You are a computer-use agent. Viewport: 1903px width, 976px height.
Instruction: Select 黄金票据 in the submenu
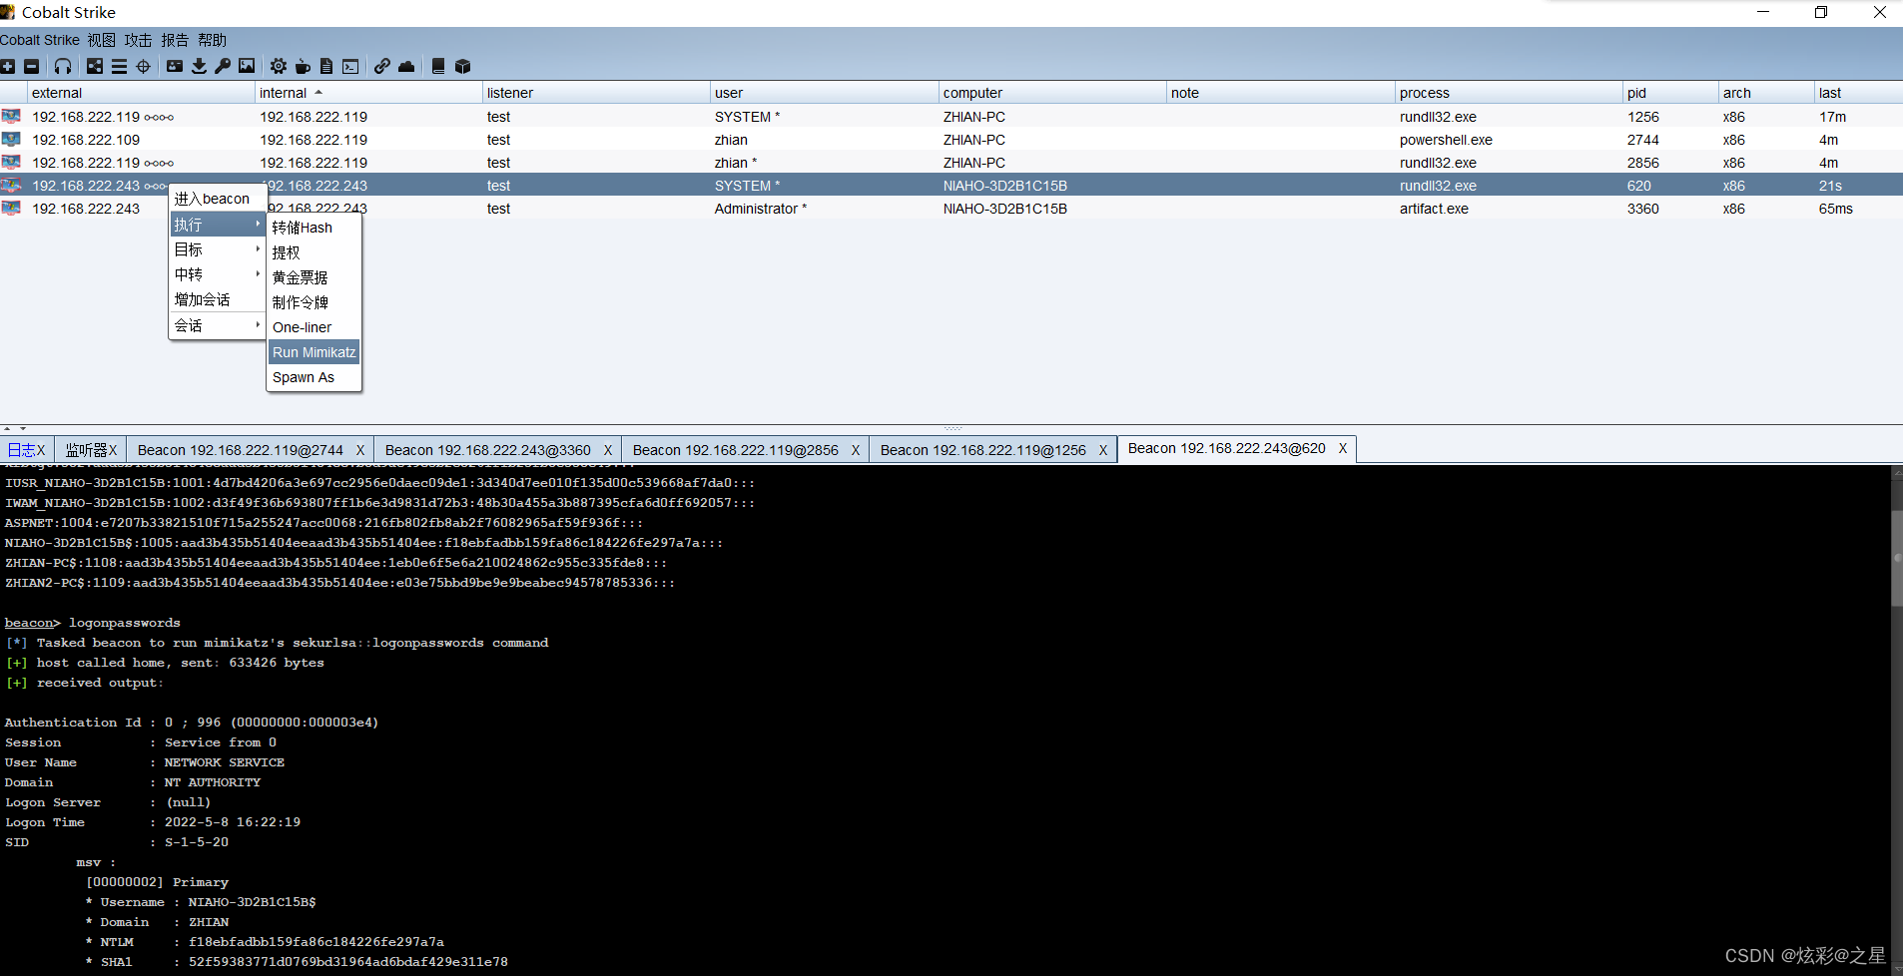tap(314, 277)
